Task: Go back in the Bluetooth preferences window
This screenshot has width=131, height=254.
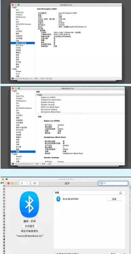Action: (22, 183)
